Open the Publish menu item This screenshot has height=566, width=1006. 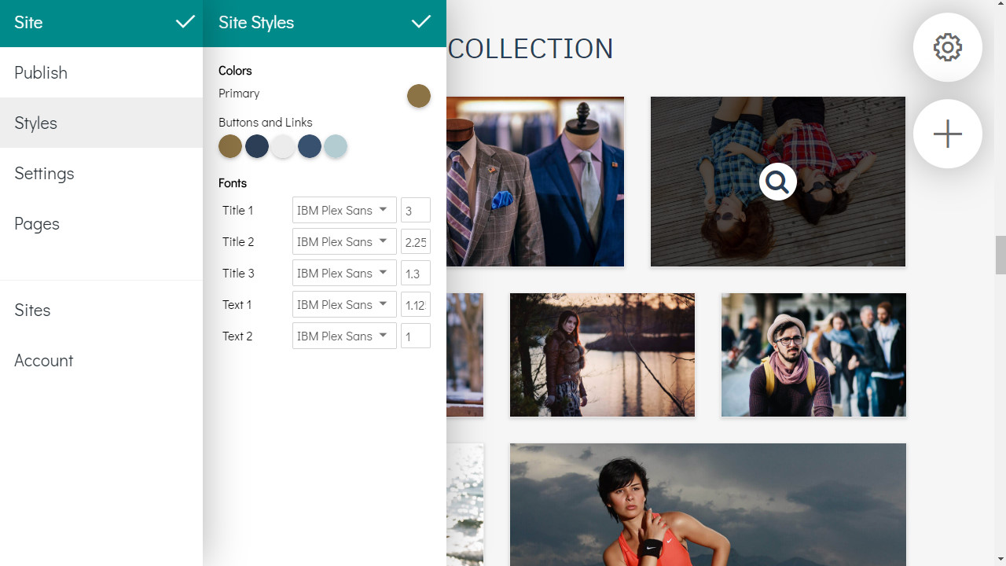coord(41,72)
